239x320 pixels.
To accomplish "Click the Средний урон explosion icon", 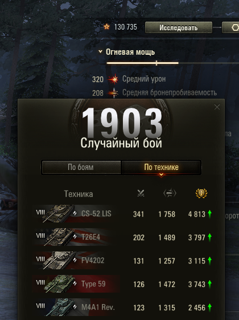I will [114, 79].
